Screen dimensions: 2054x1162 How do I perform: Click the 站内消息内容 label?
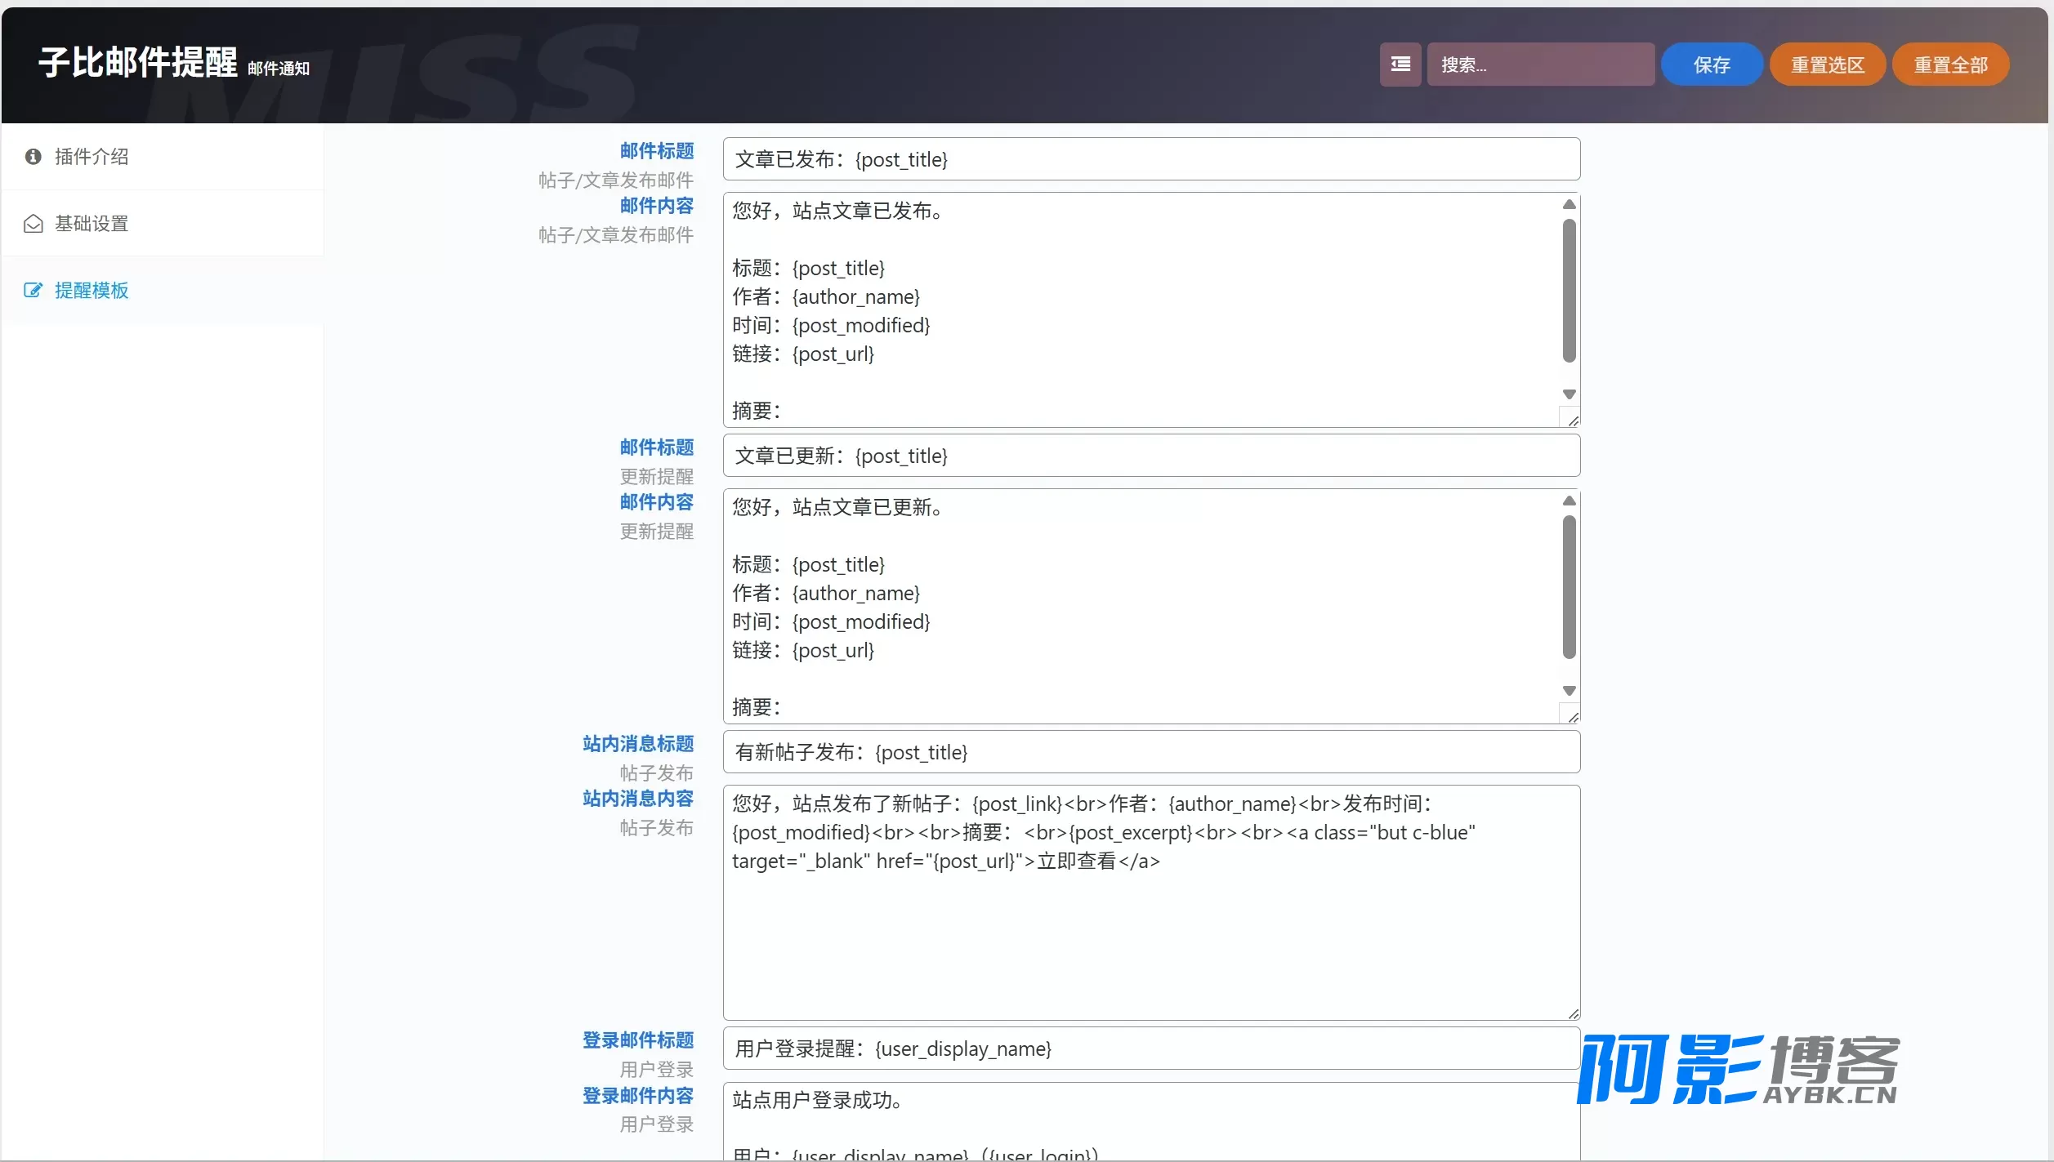pyautogui.click(x=638, y=799)
